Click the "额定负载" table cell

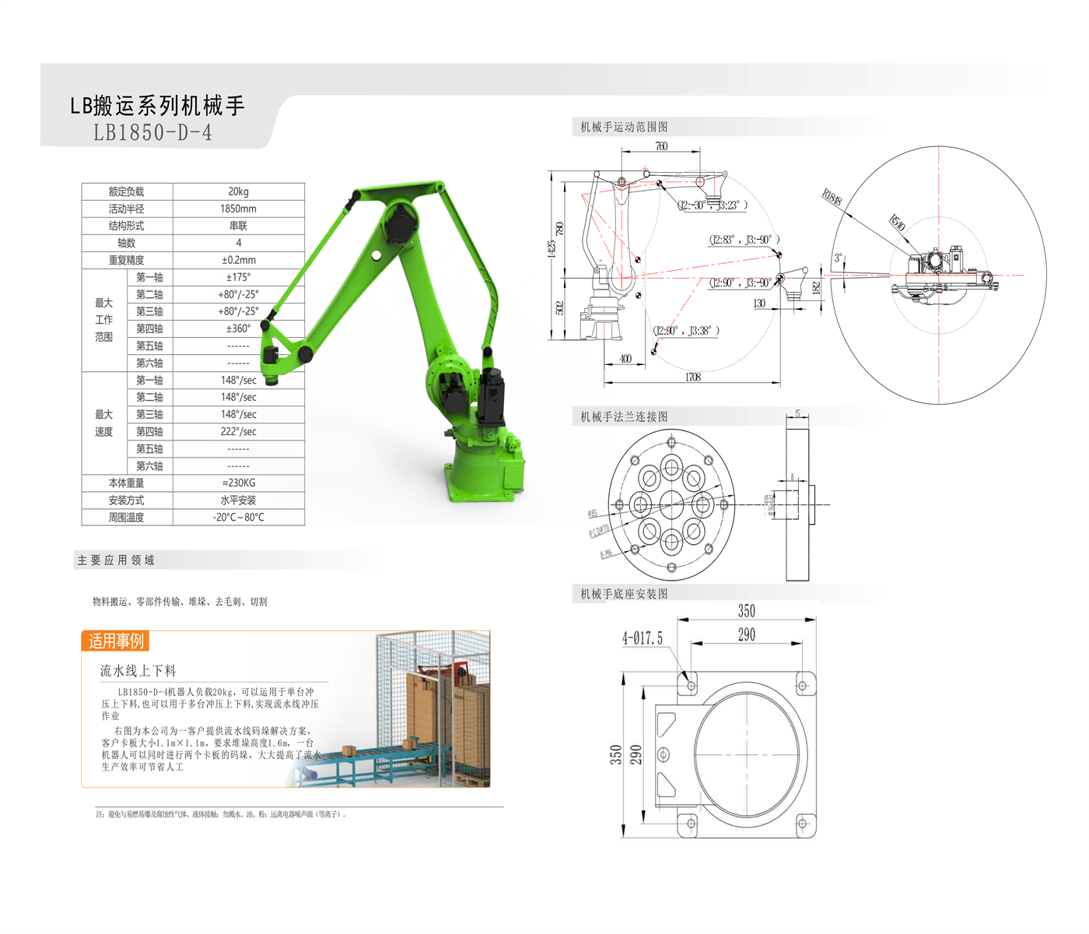(127, 191)
